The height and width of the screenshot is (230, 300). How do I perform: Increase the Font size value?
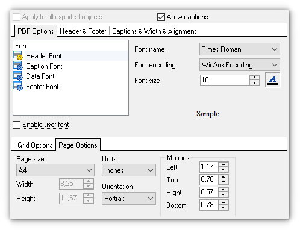[255, 78]
